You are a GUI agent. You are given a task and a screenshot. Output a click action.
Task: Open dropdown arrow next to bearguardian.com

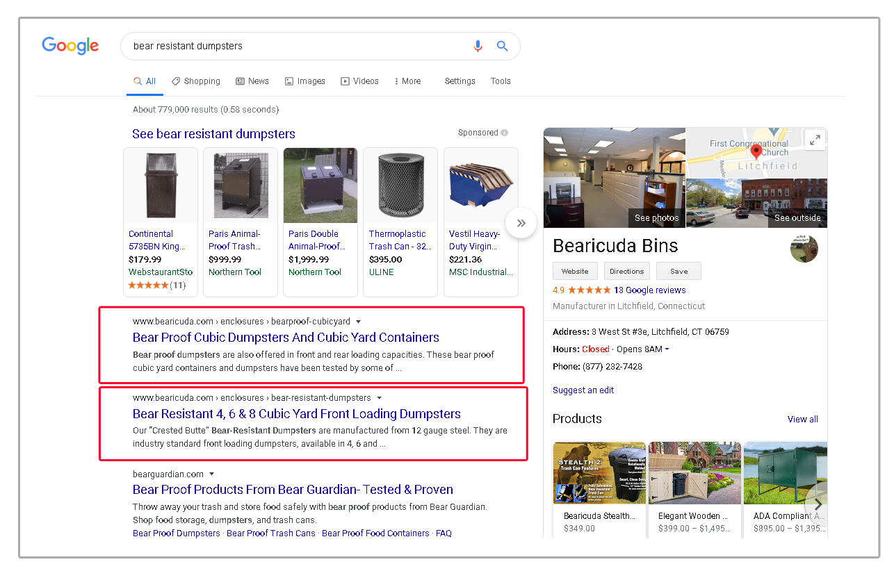click(211, 474)
